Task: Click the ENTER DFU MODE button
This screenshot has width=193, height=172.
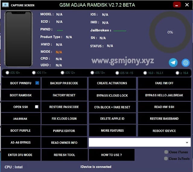Action: (21, 155)
